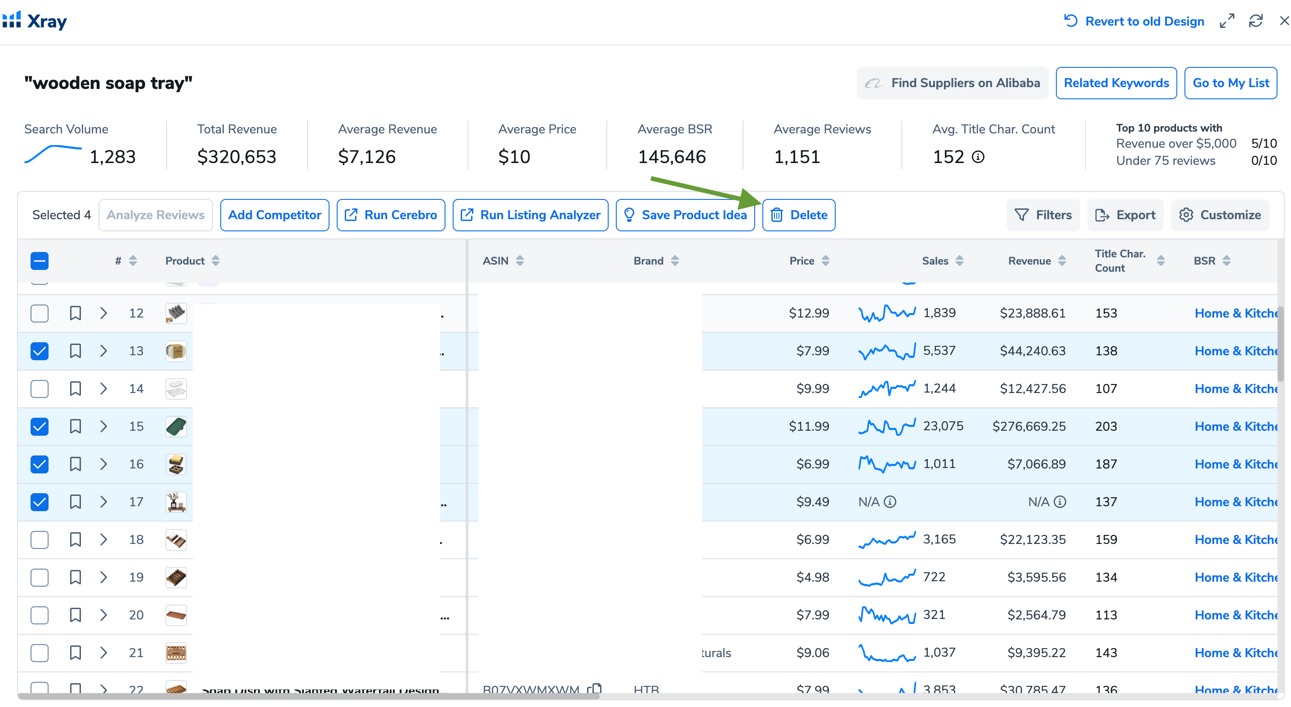The height and width of the screenshot is (707, 1291).
Task: Click Run Cerebro button
Action: coord(391,215)
